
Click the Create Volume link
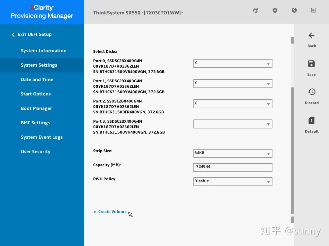[112, 211]
